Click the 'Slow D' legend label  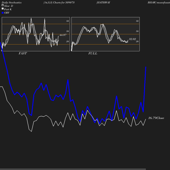click(8, 6)
